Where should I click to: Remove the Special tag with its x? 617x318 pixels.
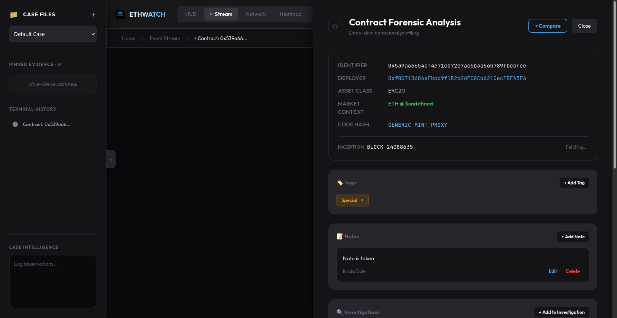pyautogui.click(x=362, y=200)
